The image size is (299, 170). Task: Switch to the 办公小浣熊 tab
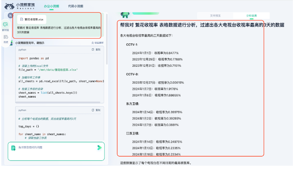click(52, 6)
